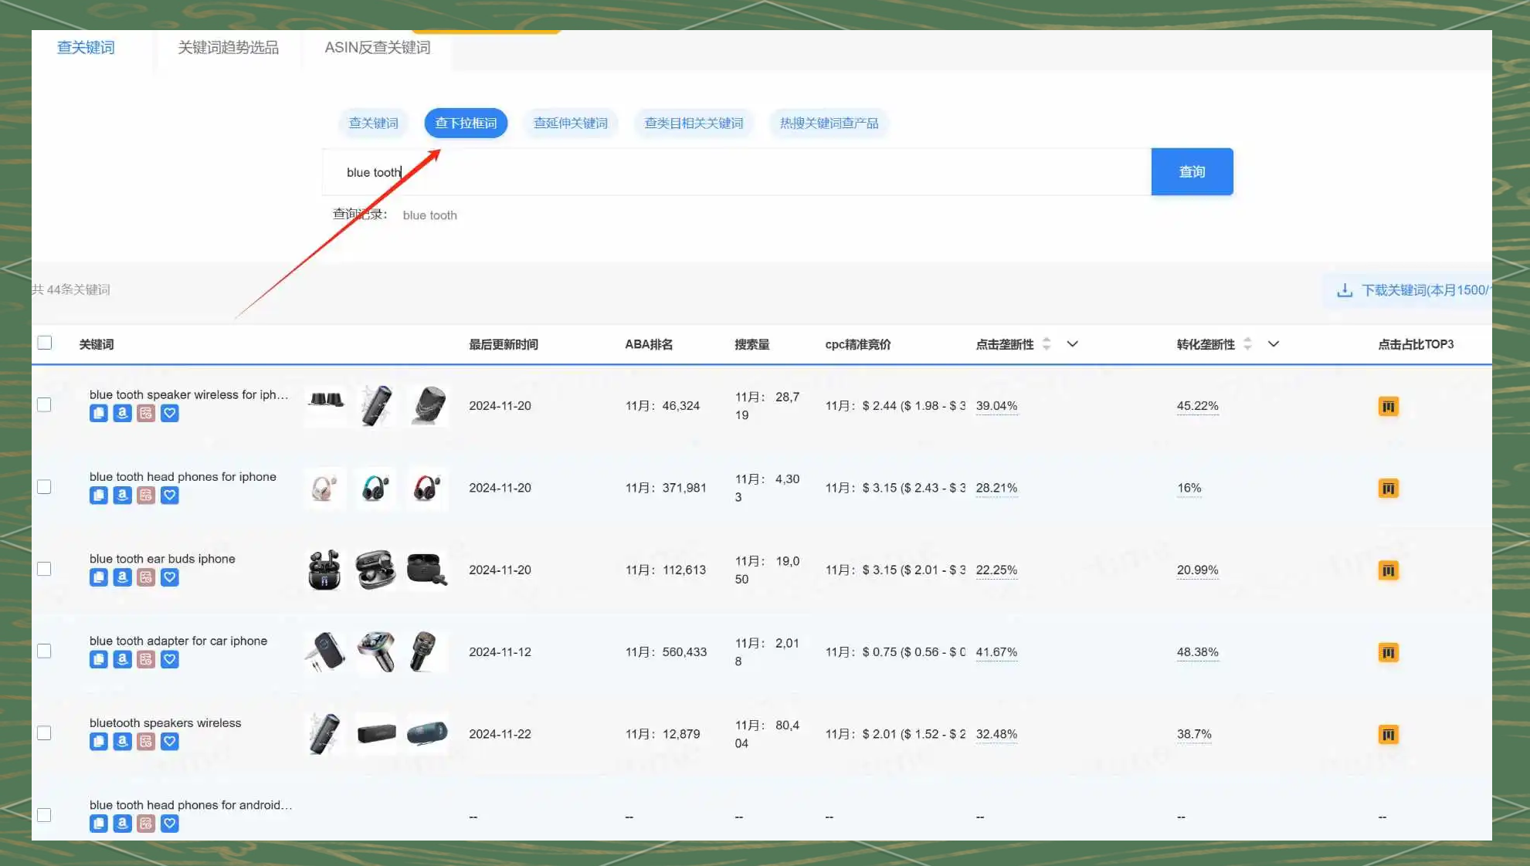
Task: Open TOP3 chart icon for 'blue tooth speaker wireless' row
Action: click(x=1388, y=406)
